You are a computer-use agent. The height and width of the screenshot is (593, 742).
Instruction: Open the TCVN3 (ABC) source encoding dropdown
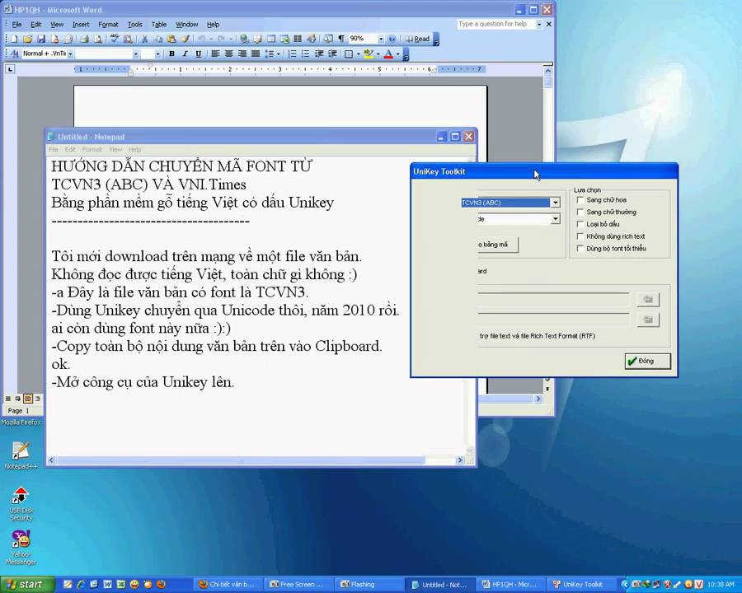click(x=555, y=203)
